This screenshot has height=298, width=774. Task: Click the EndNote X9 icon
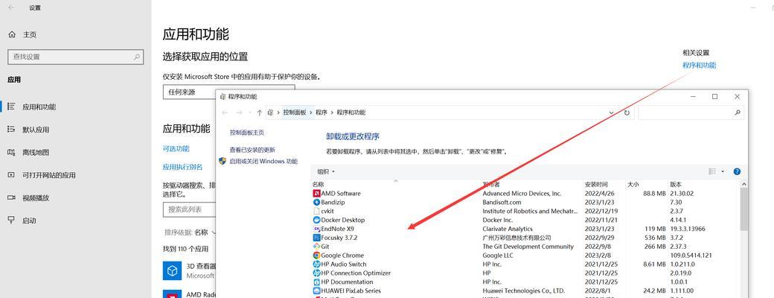(317, 229)
